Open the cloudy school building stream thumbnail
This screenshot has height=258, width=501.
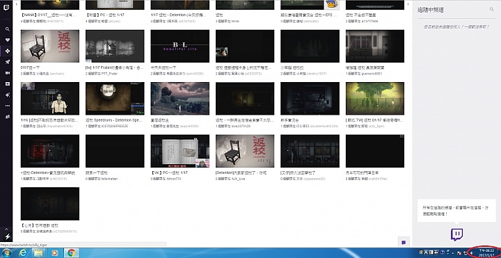click(180, 99)
